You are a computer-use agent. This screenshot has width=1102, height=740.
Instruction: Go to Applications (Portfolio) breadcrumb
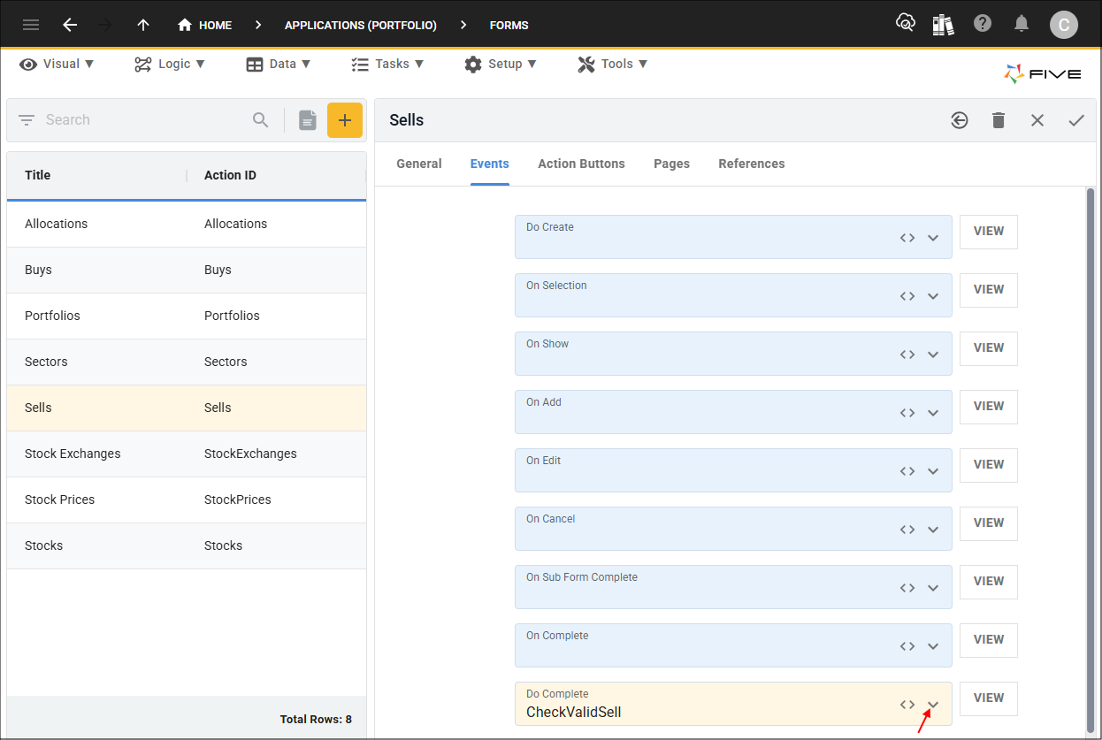click(361, 25)
